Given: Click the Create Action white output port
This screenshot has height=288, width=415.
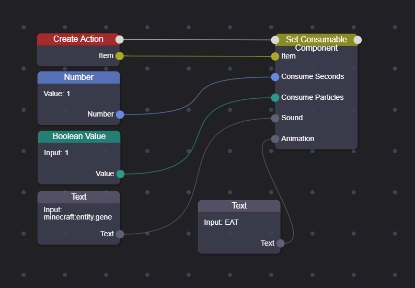Looking at the screenshot, I should 120,39.
